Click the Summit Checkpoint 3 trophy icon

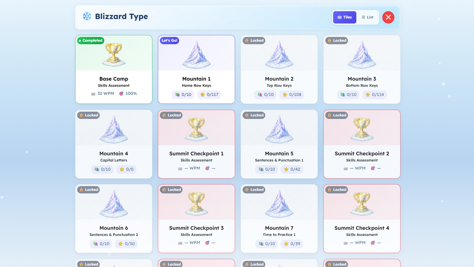196,203
